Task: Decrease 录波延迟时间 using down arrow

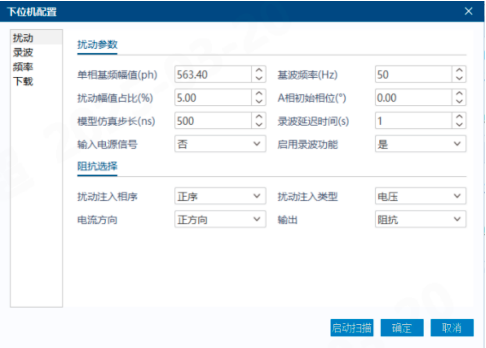Action: pos(459,125)
